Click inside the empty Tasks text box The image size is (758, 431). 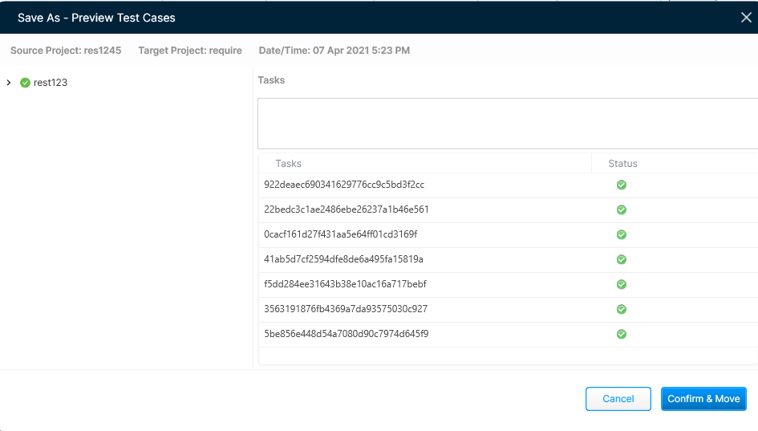click(x=507, y=124)
